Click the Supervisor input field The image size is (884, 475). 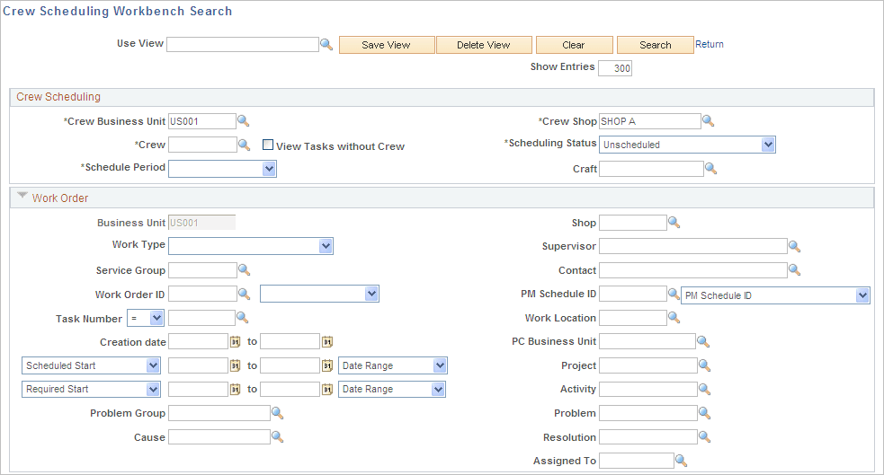pyautogui.click(x=692, y=246)
